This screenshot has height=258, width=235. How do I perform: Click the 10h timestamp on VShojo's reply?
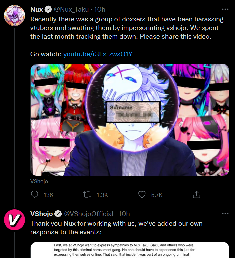pyautogui.click(x=124, y=214)
